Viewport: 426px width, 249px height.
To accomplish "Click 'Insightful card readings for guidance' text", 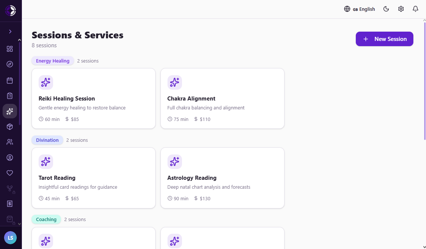I will 78,187.
